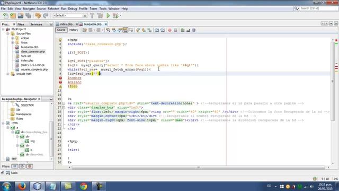Viewport: 339px width, 191px height.
Task: Click the Previous Bookmark icon
Action: (138, 30)
